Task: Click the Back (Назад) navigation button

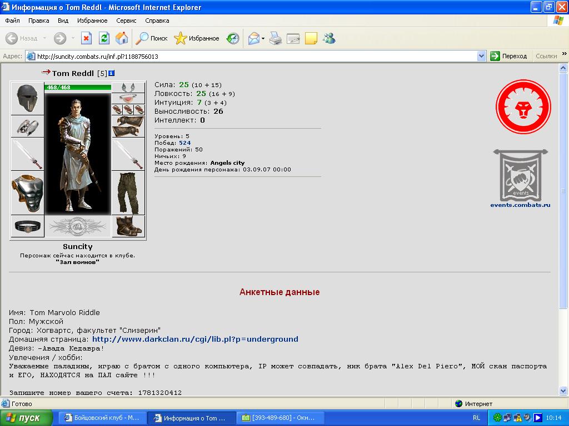Action: click(x=22, y=38)
